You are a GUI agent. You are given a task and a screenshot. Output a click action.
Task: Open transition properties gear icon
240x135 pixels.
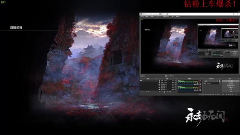[x=220, y=81]
